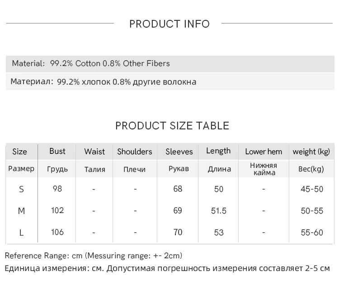Click the Russian Единица измерения note
The image size is (339, 285).
167,268
